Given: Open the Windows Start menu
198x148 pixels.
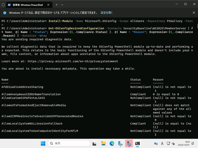Looking at the screenshot, I should [x=43, y=143].
